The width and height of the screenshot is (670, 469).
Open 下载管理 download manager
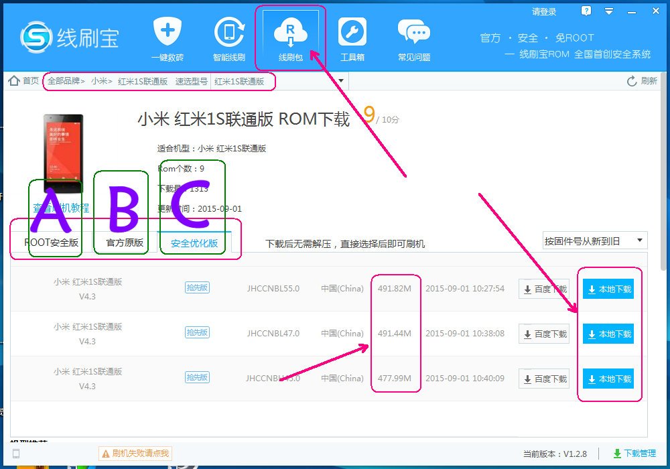(x=634, y=453)
